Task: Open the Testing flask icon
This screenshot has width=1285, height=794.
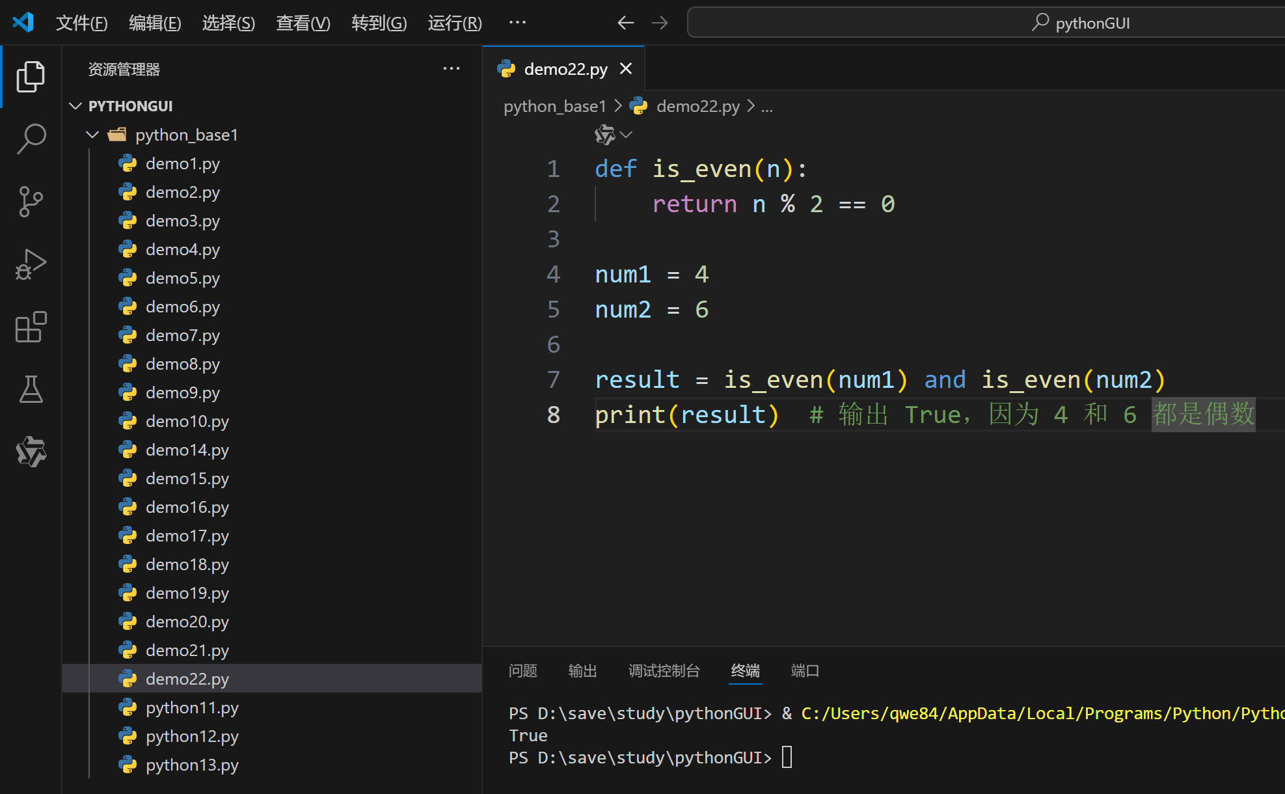Action: (31, 389)
